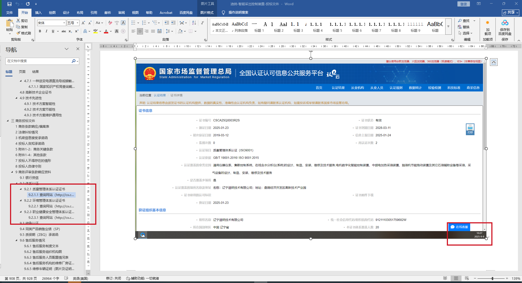Toggle bold formatting
The width and height of the screenshot is (522, 283).
point(40,31)
